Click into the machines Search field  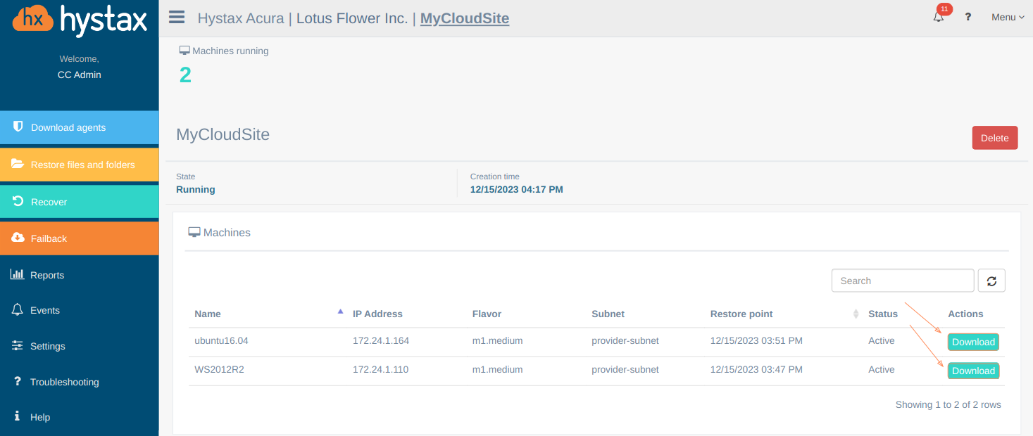pos(903,281)
